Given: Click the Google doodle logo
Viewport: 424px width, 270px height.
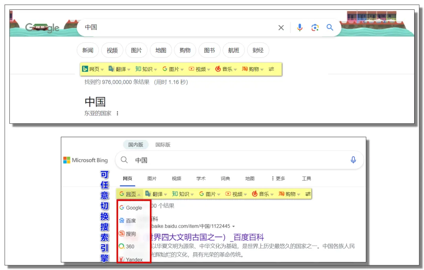Looking at the screenshot, I should [42, 27].
